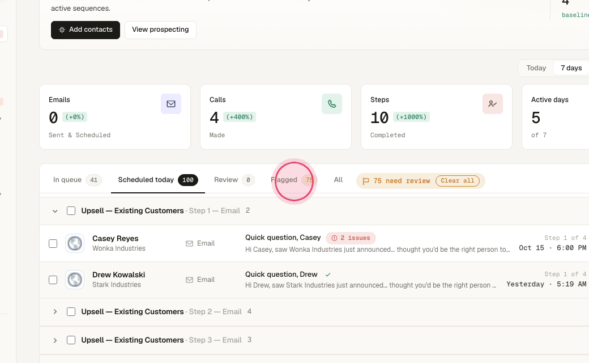The image size is (589, 363).
Task: Click the 75 need review label
Action: pos(402,181)
